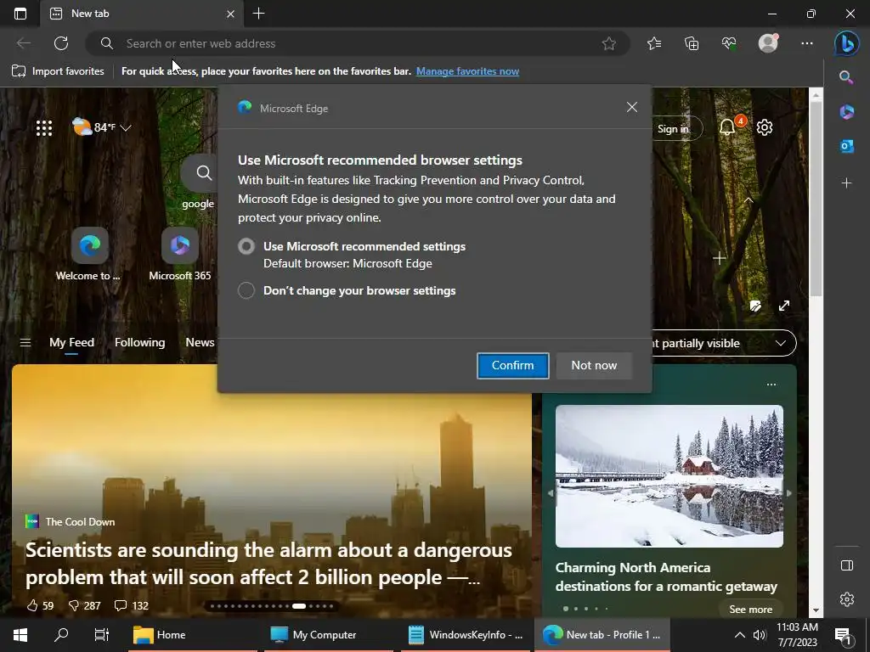
Task: Open Browser essentials heart icon
Action: click(x=729, y=43)
